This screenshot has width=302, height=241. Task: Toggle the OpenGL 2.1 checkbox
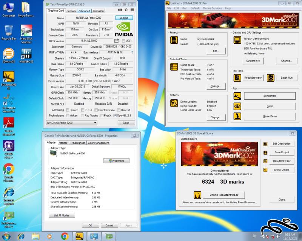point(115,116)
